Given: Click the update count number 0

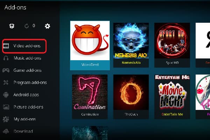Looking at the screenshot, I should point(34,26).
